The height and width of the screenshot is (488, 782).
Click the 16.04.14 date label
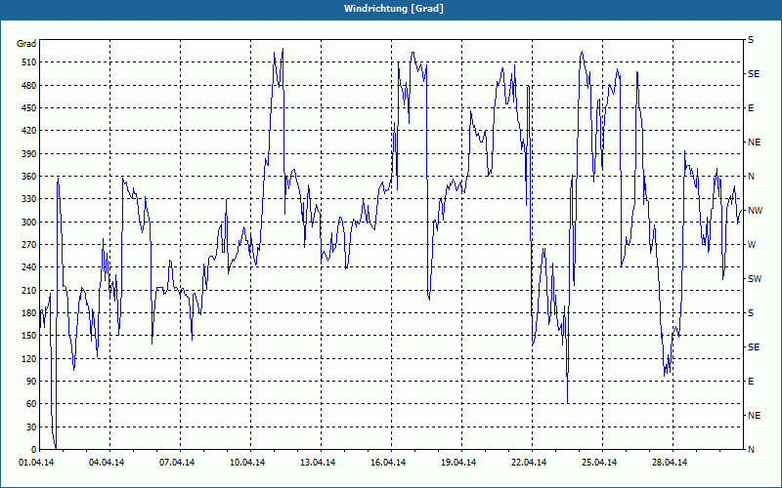(388, 463)
